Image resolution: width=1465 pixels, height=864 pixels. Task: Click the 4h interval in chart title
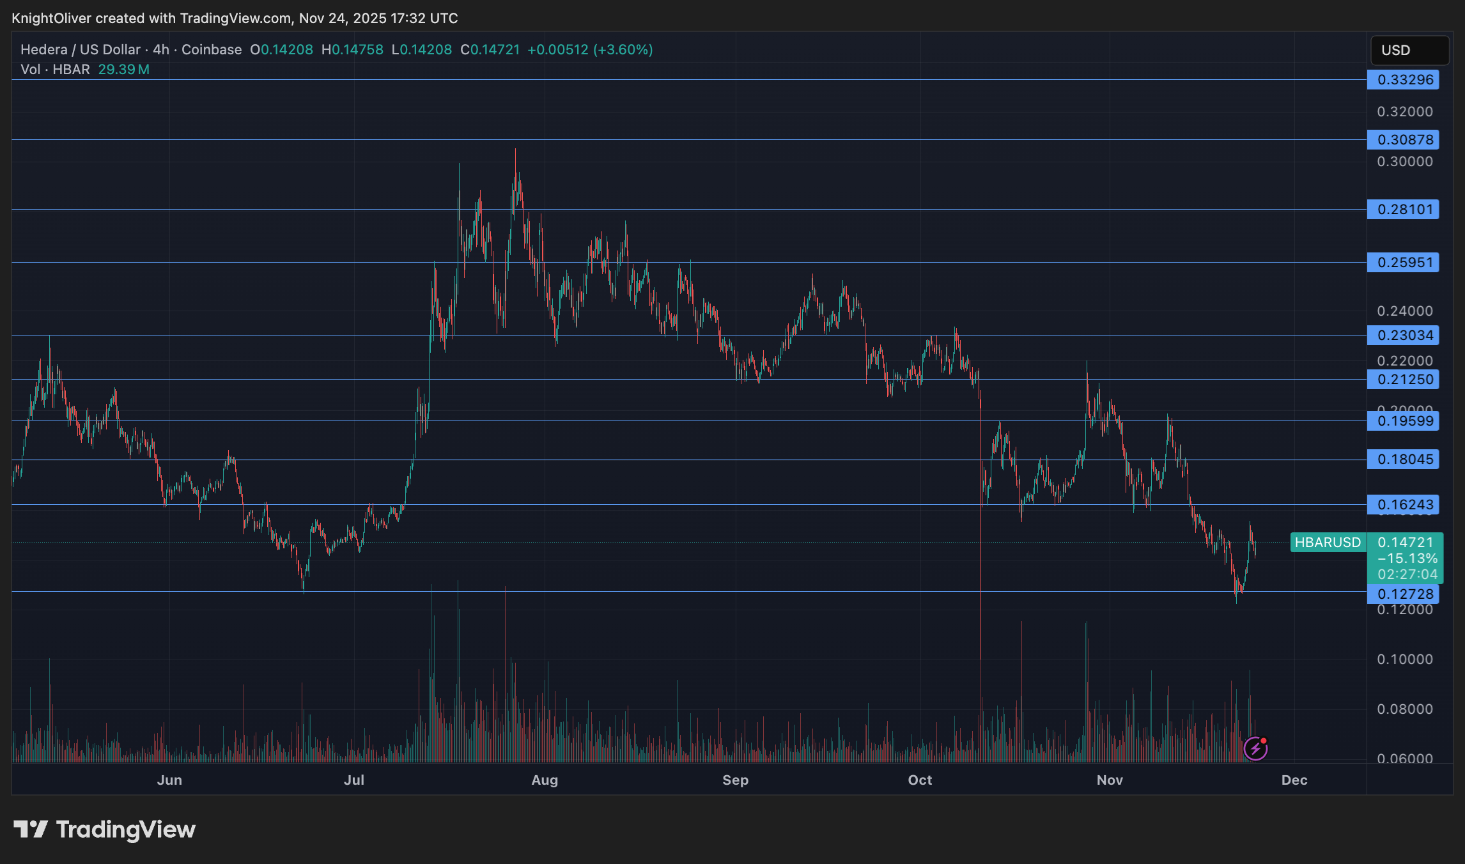click(161, 50)
